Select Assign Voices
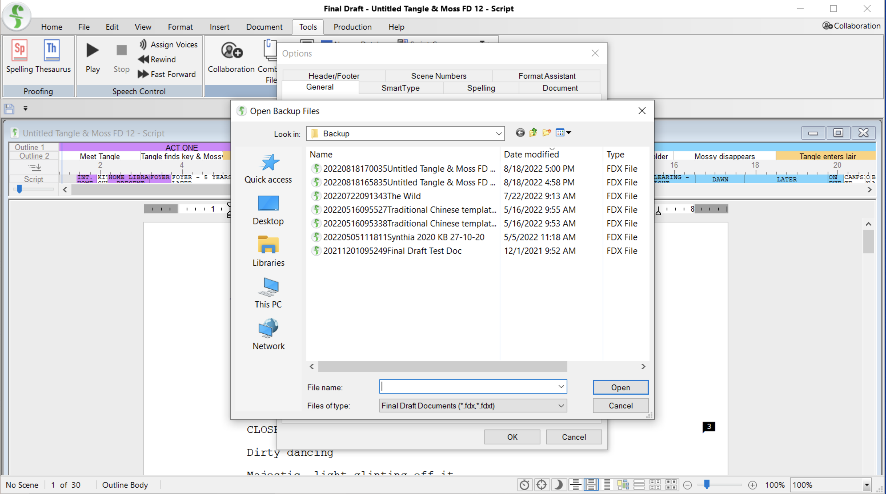 (168, 44)
